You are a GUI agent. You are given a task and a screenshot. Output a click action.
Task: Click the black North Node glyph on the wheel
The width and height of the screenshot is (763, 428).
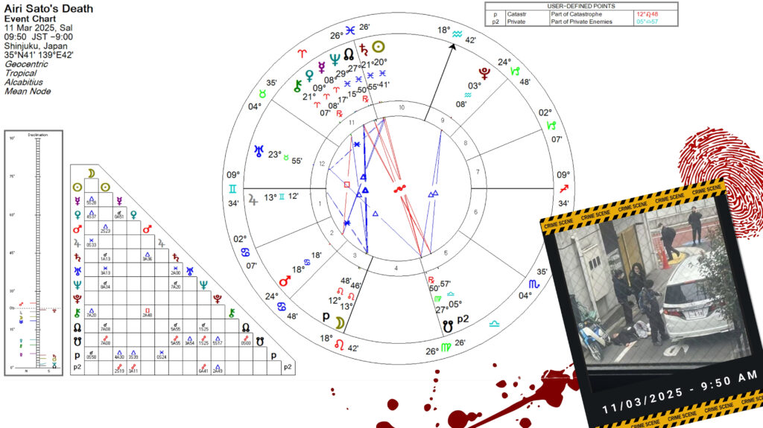(x=348, y=54)
